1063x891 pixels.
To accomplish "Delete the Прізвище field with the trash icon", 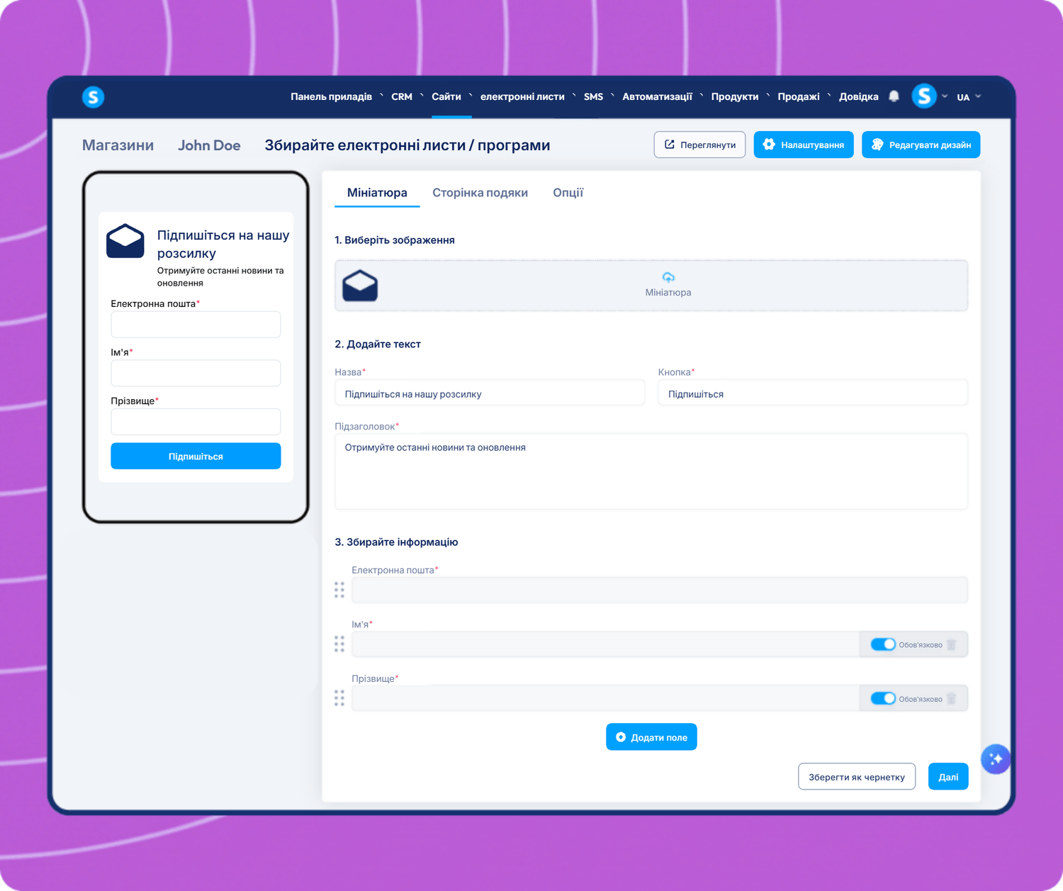I will coord(952,699).
